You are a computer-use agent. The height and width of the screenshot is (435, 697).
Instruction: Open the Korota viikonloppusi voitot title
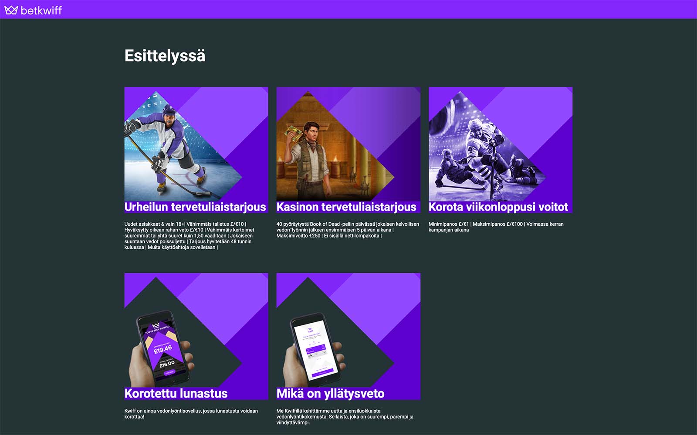498,207
